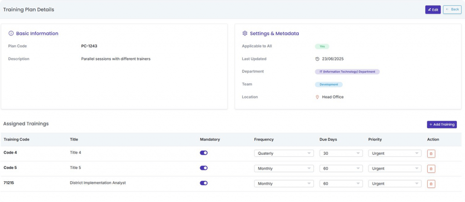
Task: Click the Head Office location pin icon
Action: [317, 97]
